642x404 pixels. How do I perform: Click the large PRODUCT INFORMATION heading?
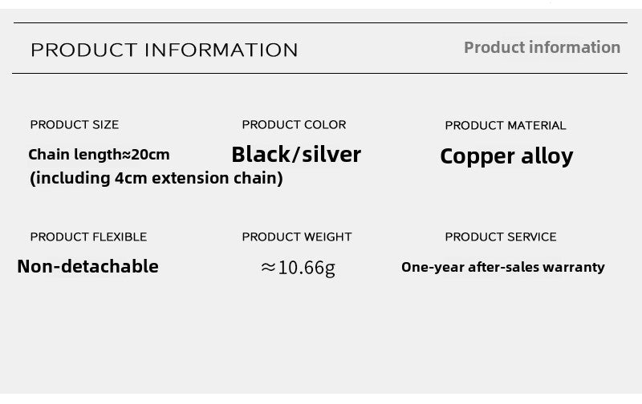click(x=164, y=50)
